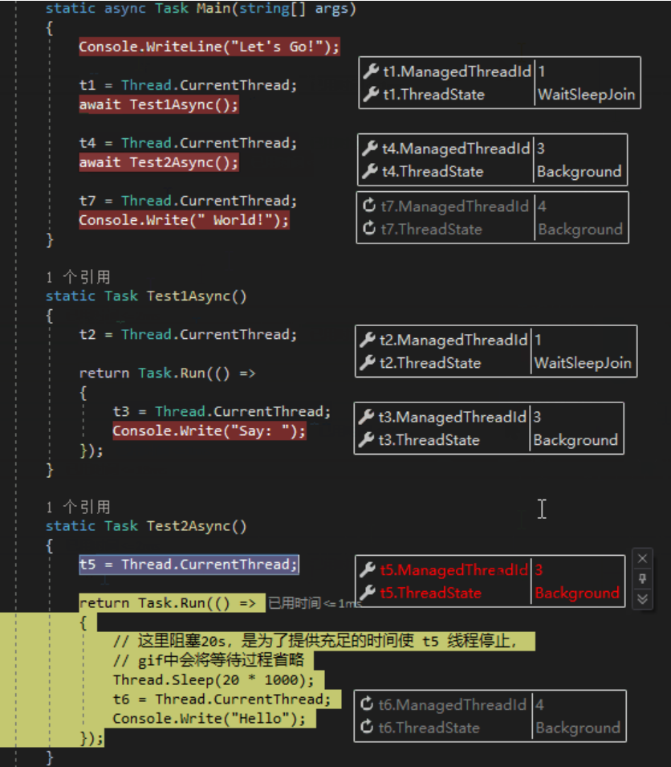
Task: Click the Background value of t4.ThreadState
Action: pyautogui.click(x=579, y=171)
